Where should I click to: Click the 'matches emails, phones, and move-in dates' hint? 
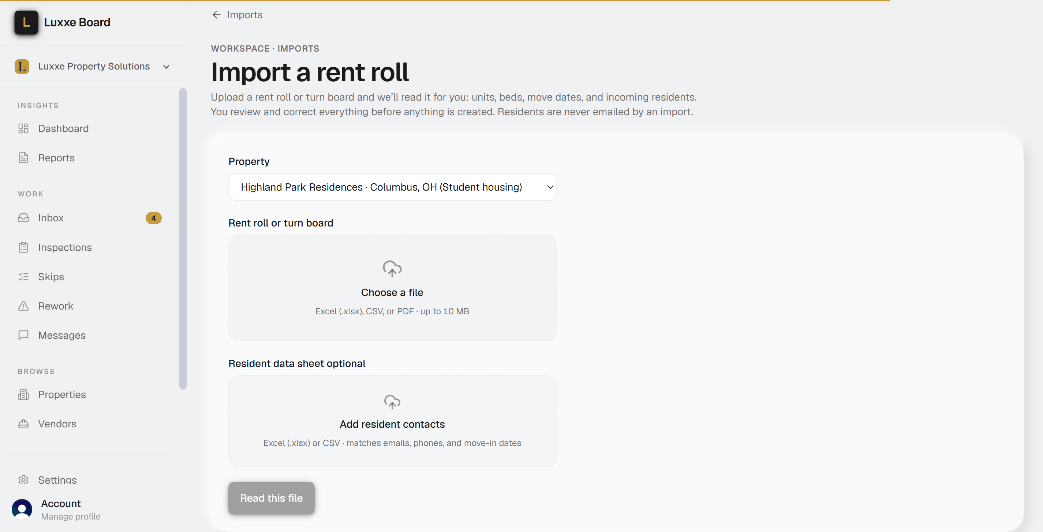434,443
